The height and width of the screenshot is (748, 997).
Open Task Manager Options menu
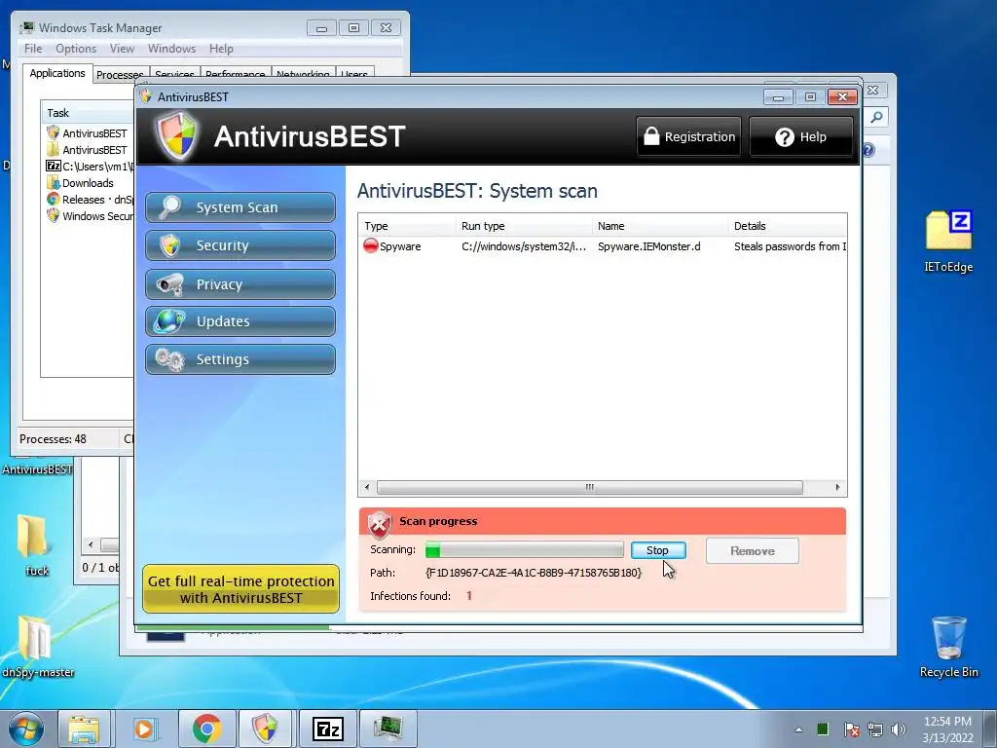(76, 49)
